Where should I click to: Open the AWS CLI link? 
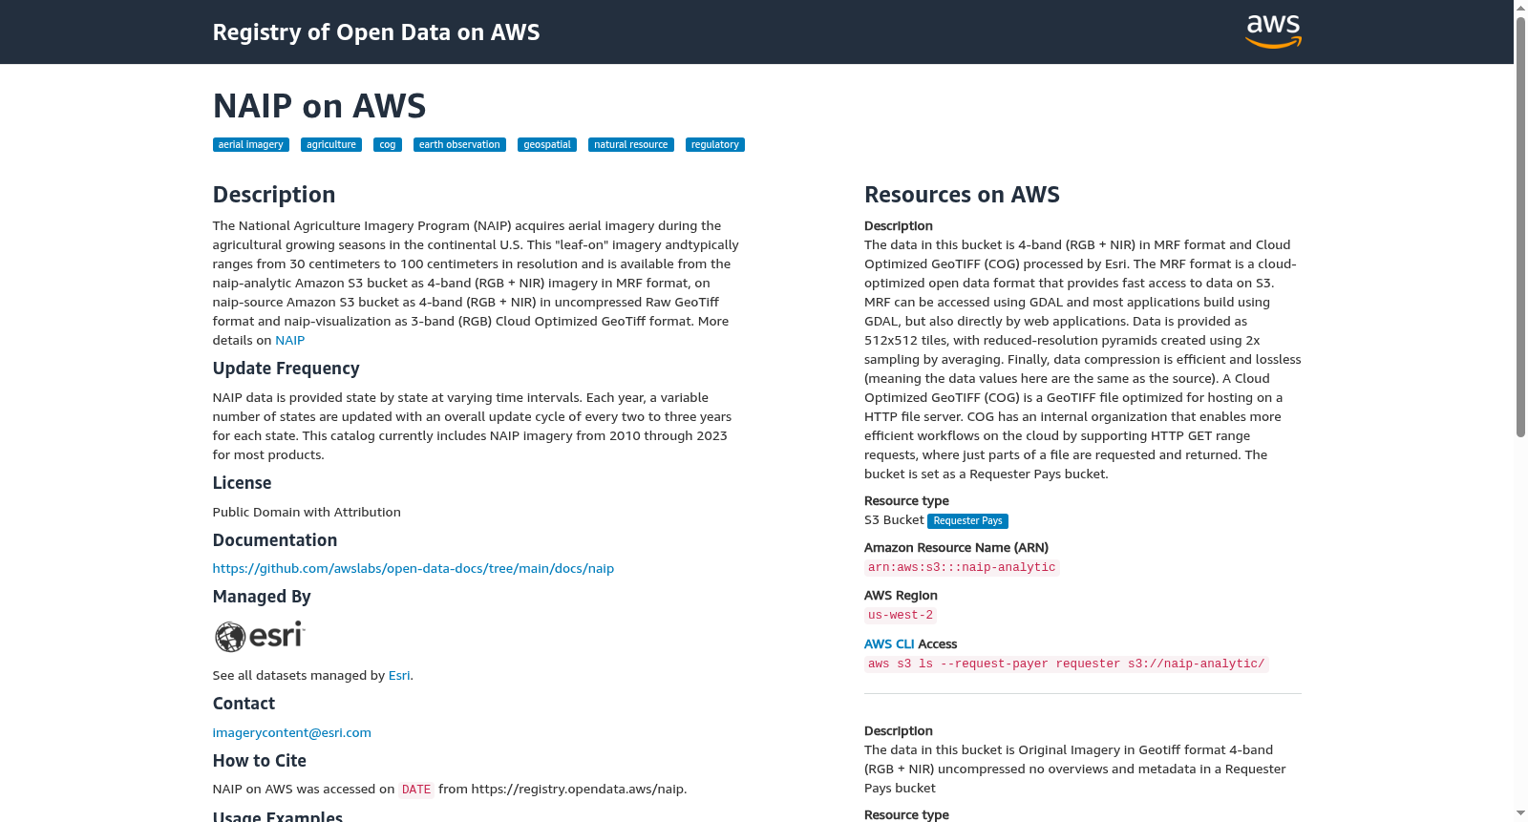point(889,644)
